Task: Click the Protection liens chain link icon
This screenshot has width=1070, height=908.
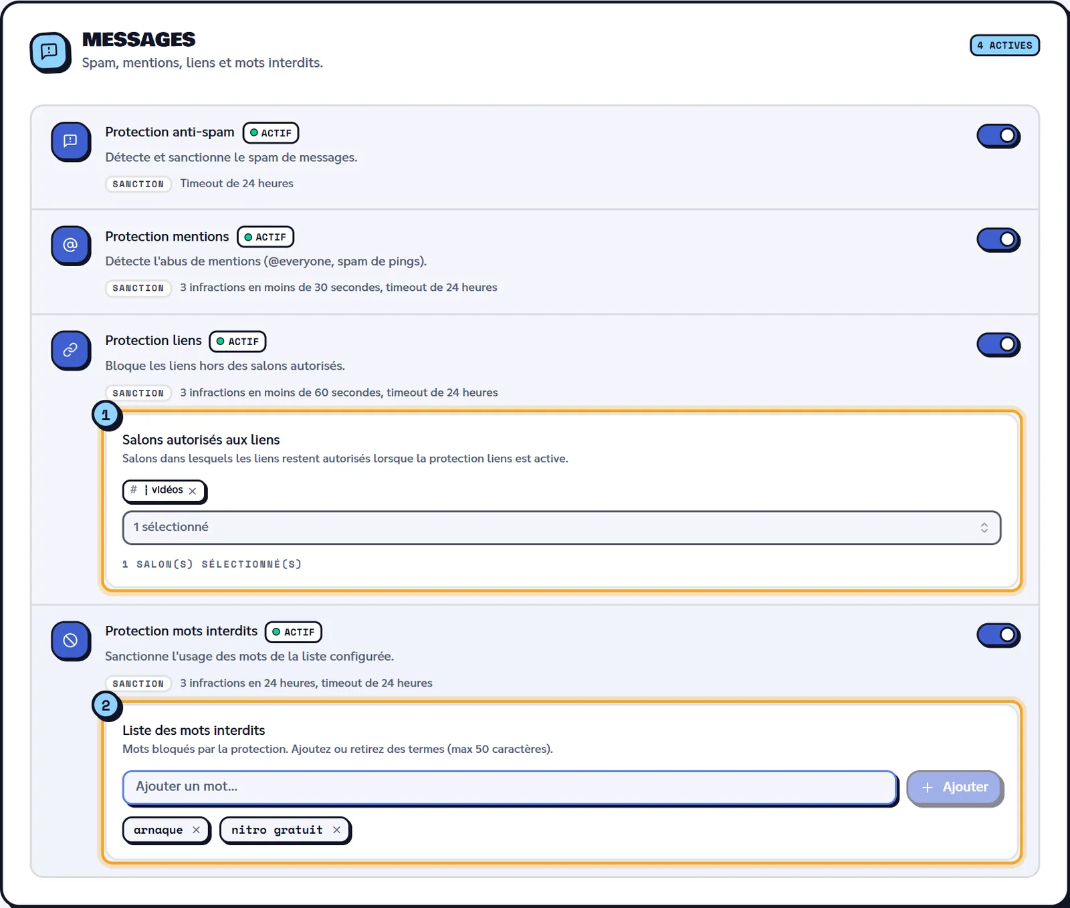Action: coord(70,350)
